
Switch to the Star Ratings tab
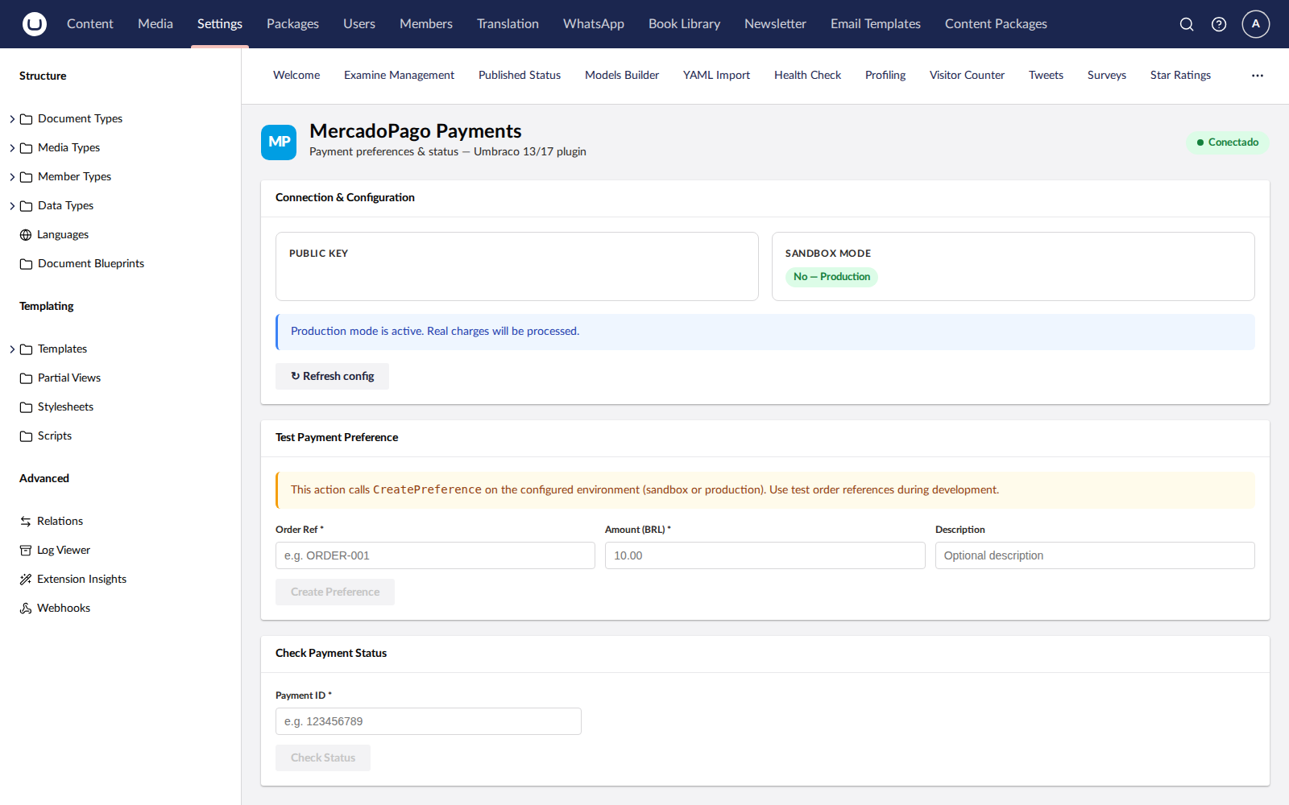click(1180, 76)
